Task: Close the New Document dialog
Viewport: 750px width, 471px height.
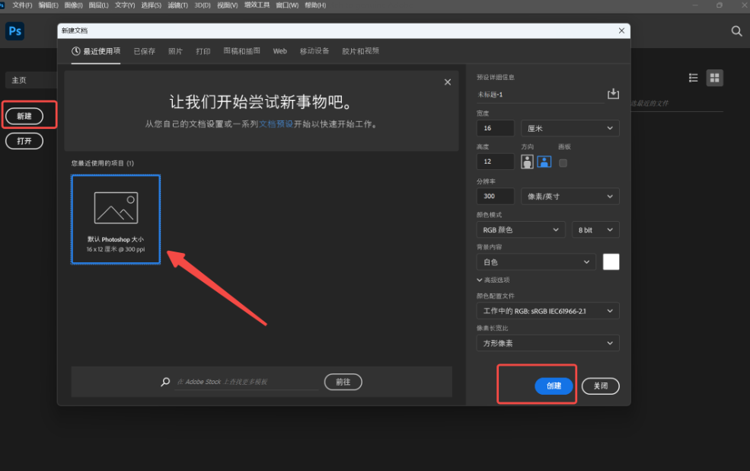Action: pos(621,30)
